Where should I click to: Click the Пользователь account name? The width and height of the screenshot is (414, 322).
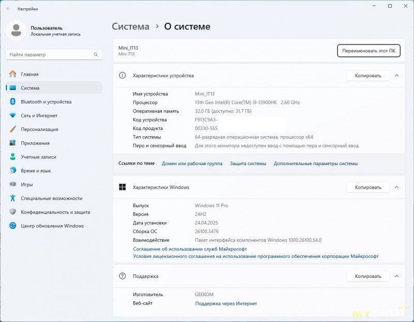coord(47,28)
